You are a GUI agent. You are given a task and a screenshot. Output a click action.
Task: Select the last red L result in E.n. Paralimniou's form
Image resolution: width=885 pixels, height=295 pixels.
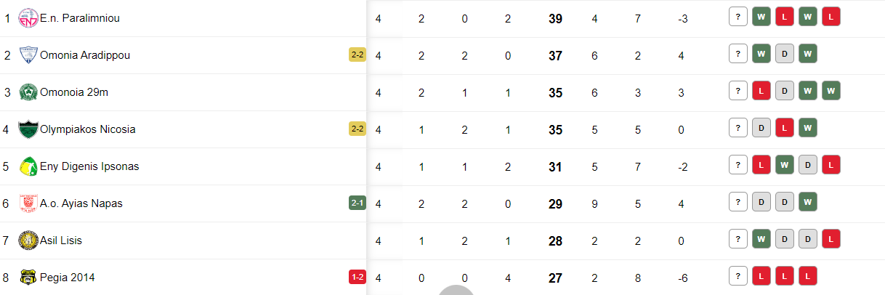tap(831, 17)
